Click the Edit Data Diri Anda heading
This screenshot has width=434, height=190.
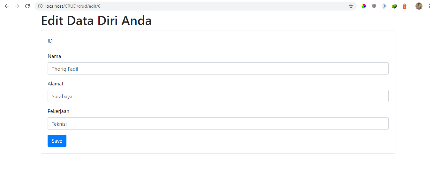[96, 20]
